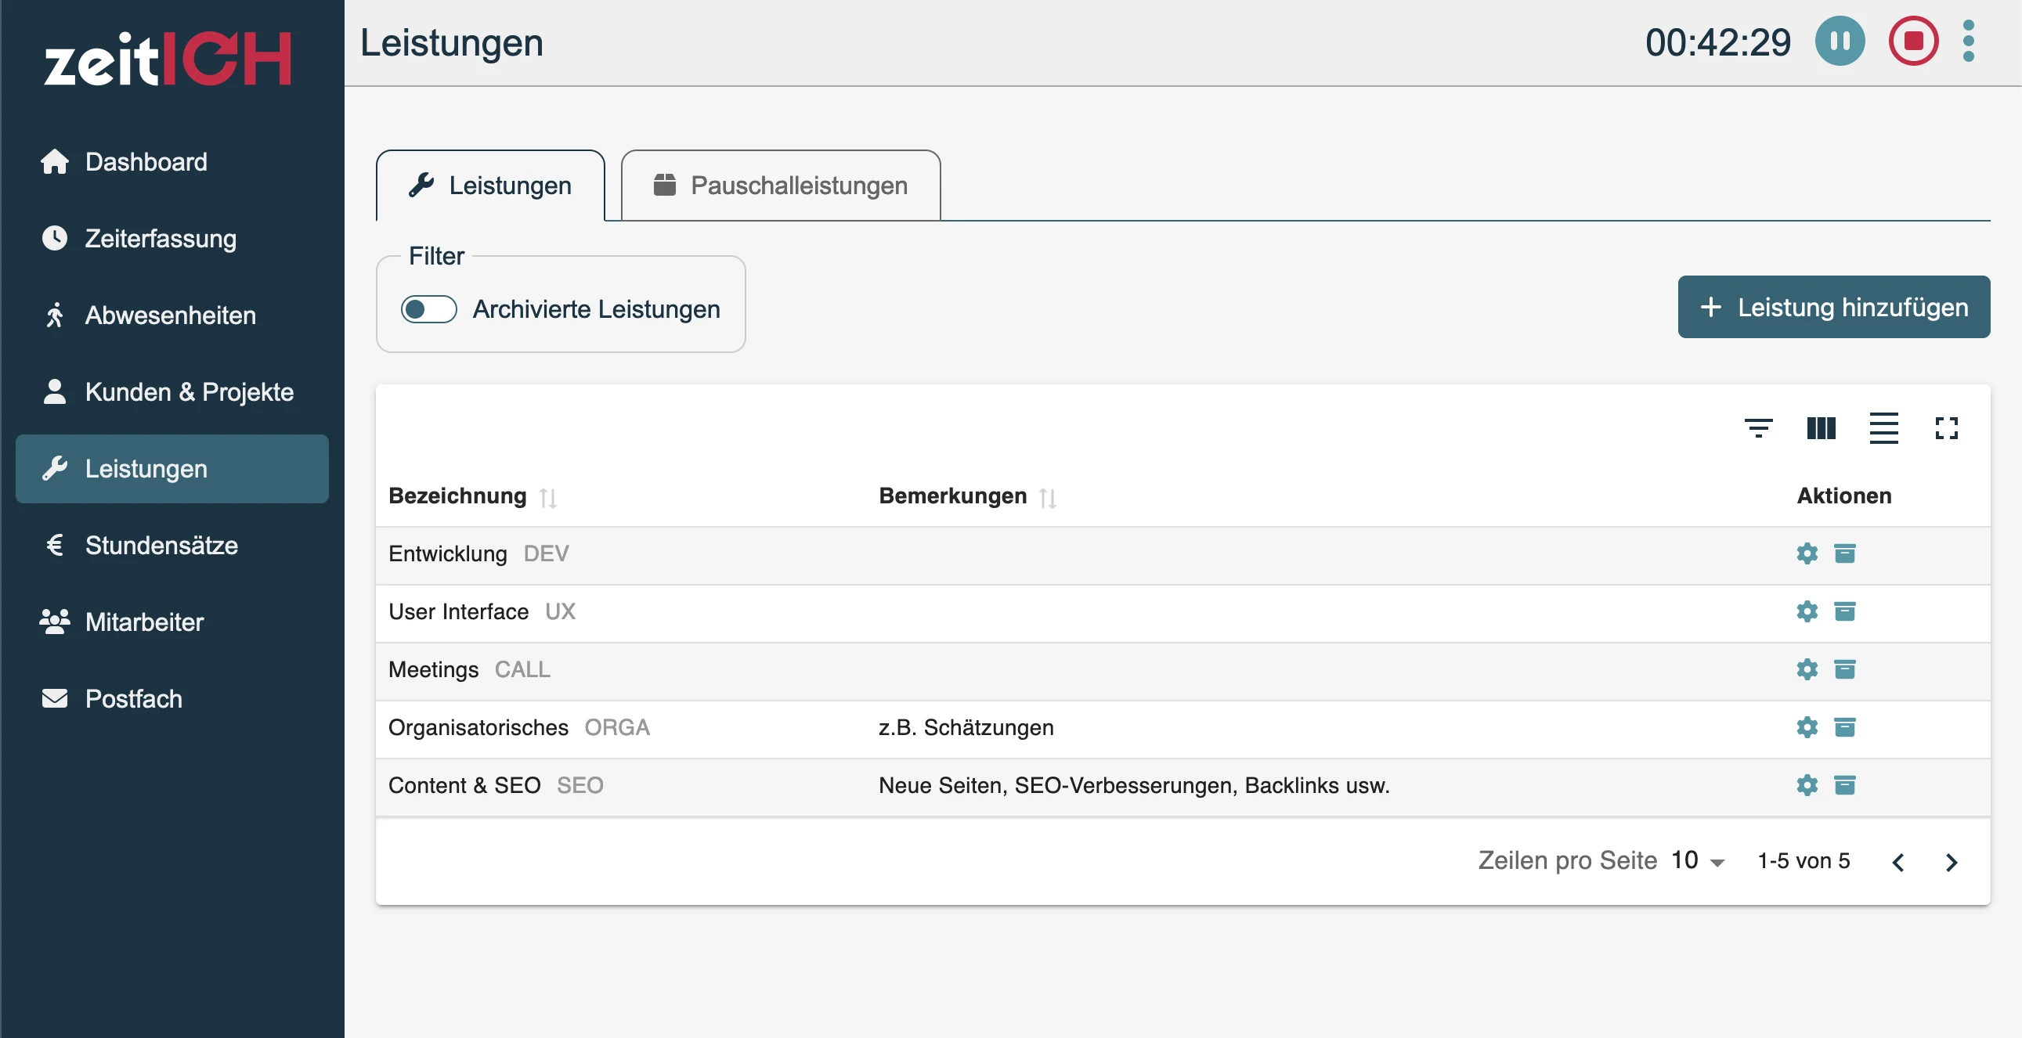Image resolution: width=2022 pixels, height=1038 pixels.
Task: Archive the Meetings service
Action: coord(1844,670)
